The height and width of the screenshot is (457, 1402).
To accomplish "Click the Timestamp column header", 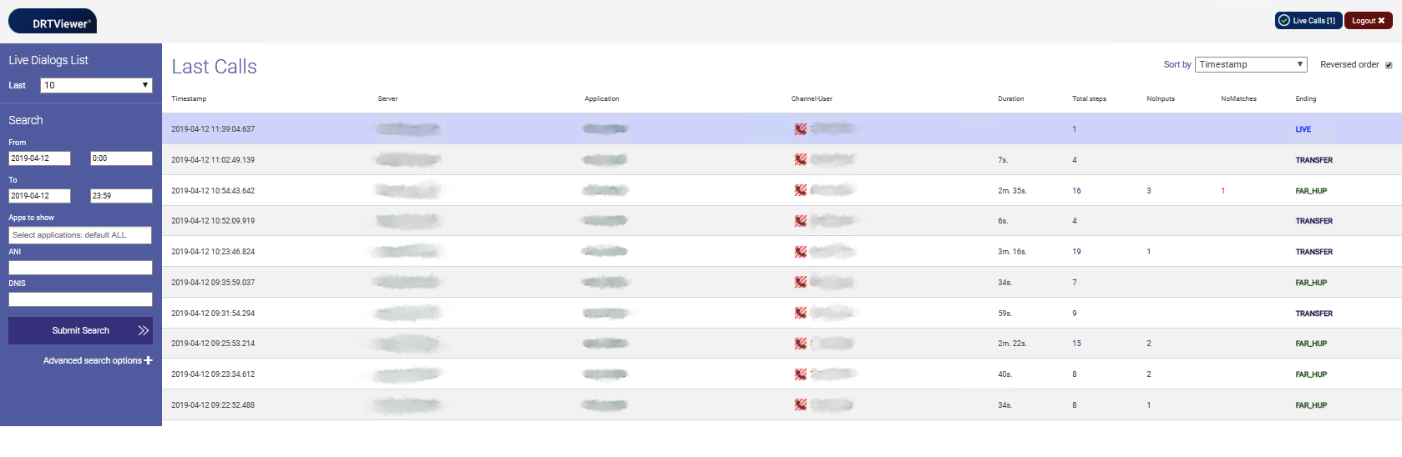I will pos(189,99).
